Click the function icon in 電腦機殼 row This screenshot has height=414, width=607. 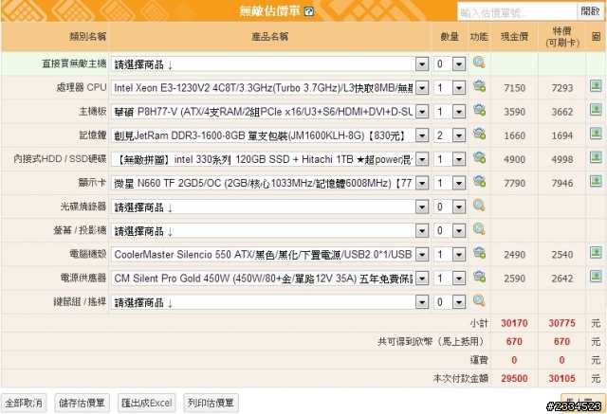click(479, 253)
